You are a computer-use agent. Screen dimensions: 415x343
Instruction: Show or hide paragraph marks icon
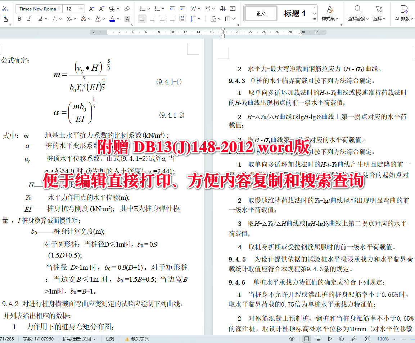[x=233, y=9]
